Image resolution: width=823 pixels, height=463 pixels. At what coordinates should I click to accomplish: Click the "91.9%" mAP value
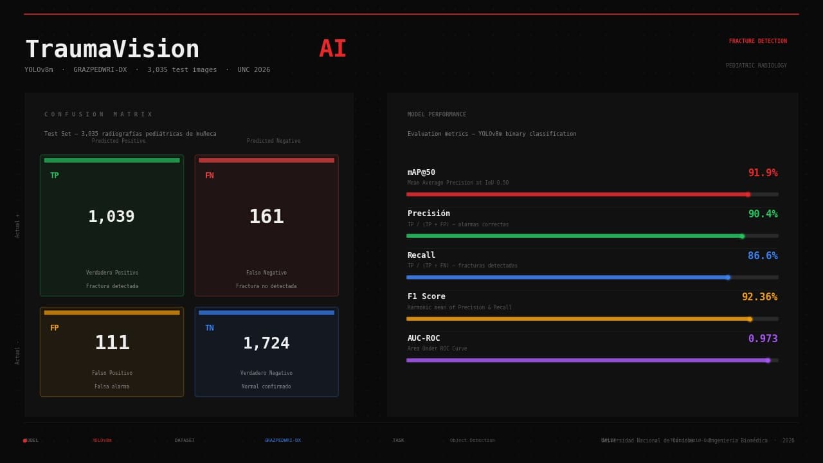(x=763, y=173)
